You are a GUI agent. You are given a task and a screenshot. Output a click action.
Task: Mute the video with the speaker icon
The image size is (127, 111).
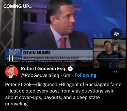click(x=116, y=34)
